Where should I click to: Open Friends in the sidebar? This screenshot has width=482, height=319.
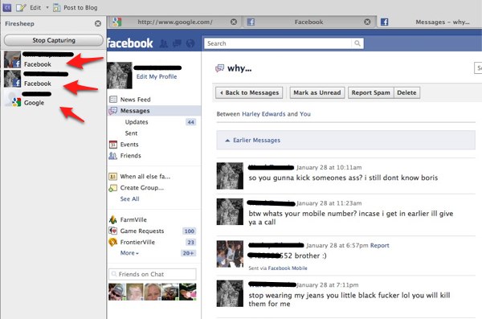(131, 156)
